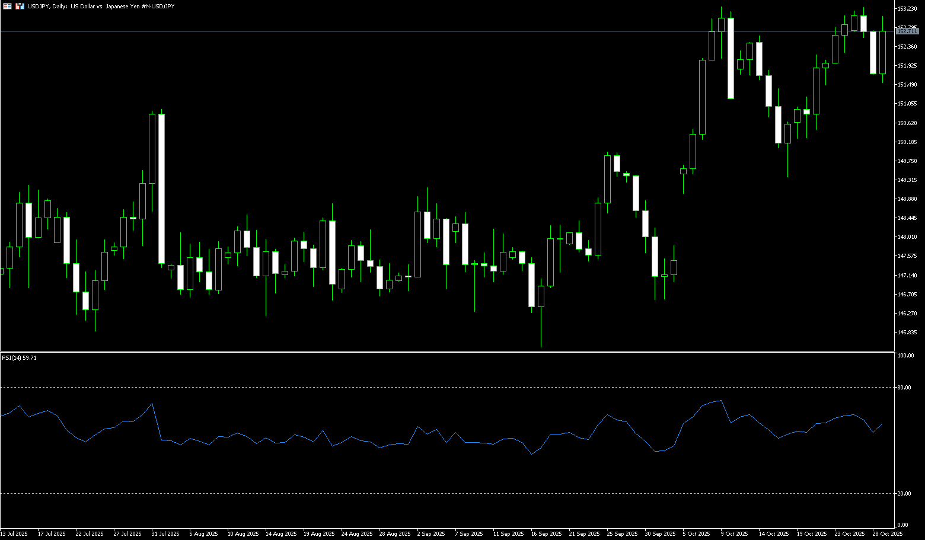The height and width of the screenshot is (540, 925).
Task: Click the 2 Sep 2025 date on the time axis
Action: 431,534
